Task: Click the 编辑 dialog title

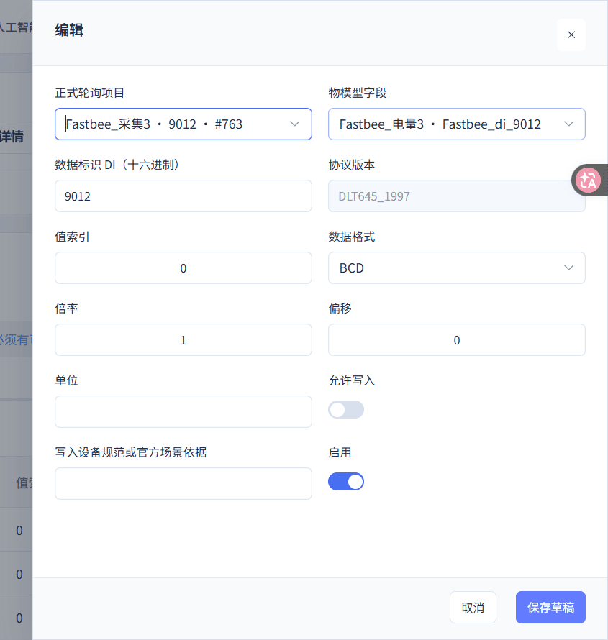Action: click(69, 30)
